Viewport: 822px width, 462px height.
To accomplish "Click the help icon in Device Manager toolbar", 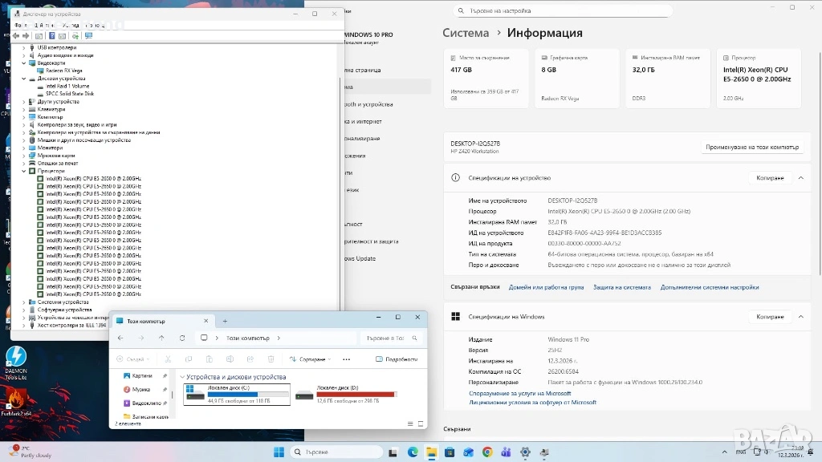I will pos(52,36).
